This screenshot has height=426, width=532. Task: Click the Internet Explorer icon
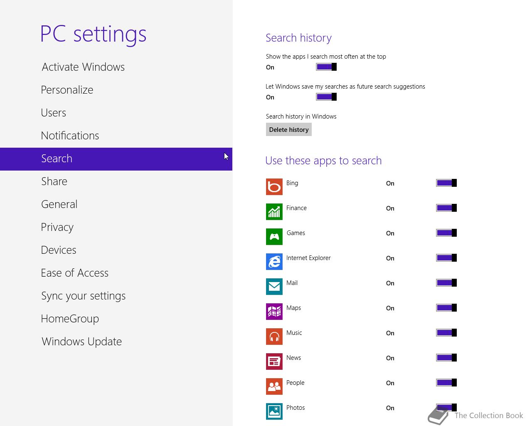pos(274,262)
